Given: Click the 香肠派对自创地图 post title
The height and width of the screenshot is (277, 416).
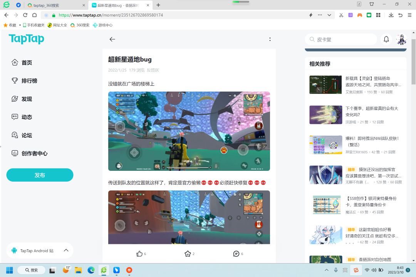Looking at the screenshot, I should pyautogui.click(x=375, y=260).
